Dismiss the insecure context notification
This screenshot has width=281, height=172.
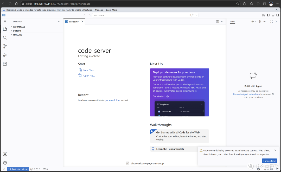tap(275, 150)
